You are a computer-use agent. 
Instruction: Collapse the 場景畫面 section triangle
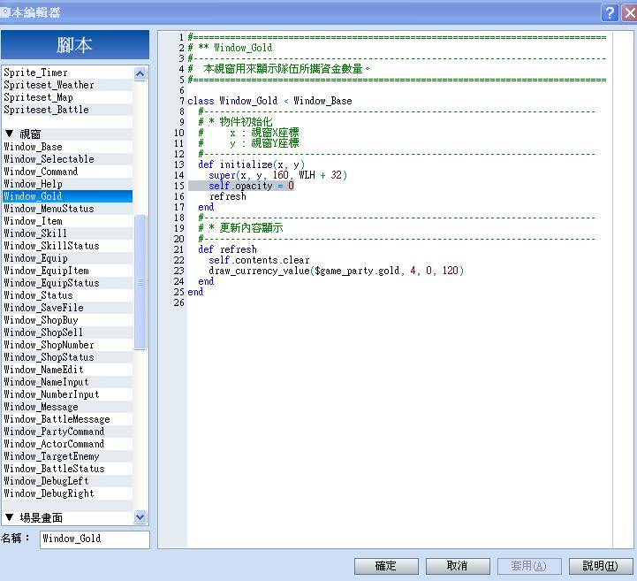point(10,517)
